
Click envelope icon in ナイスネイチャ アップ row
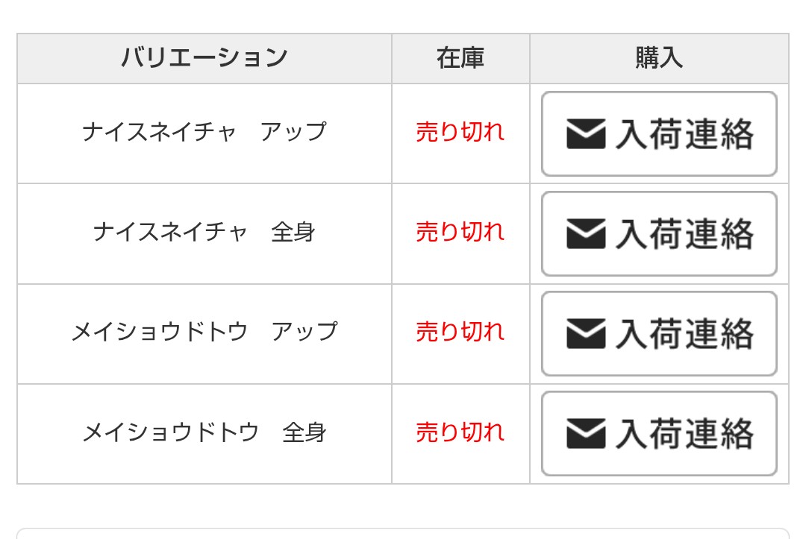pos(586,134)
